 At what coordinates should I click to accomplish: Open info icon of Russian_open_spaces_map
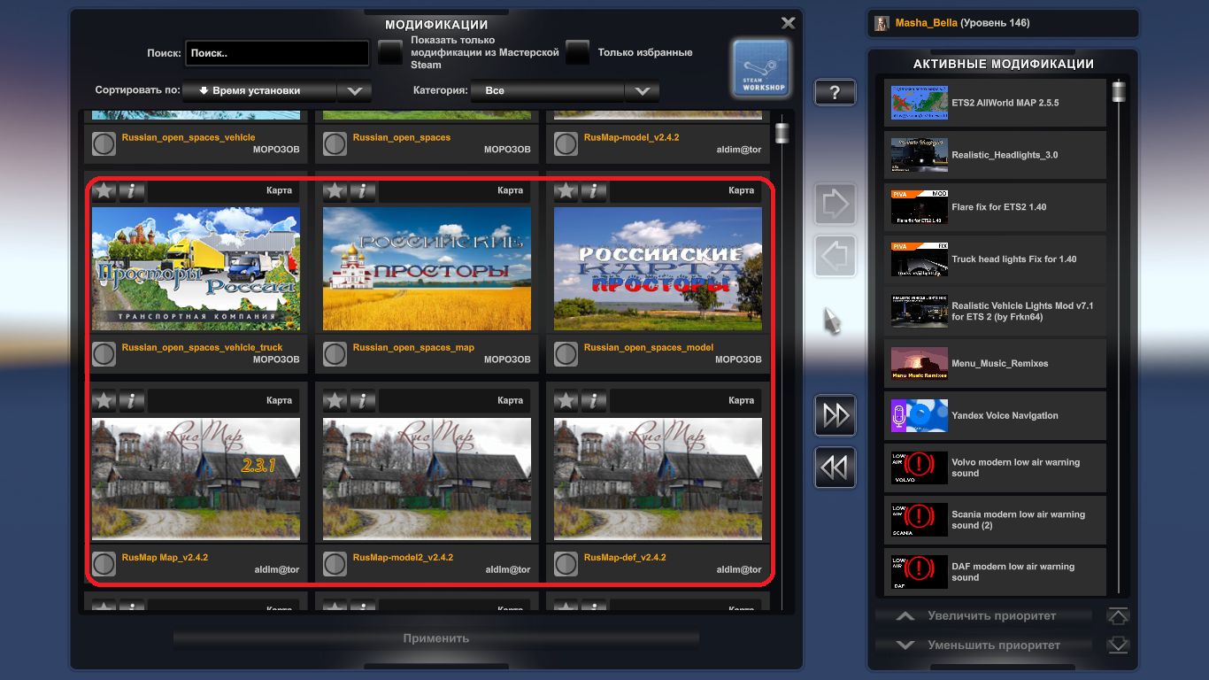click(362, 190)
